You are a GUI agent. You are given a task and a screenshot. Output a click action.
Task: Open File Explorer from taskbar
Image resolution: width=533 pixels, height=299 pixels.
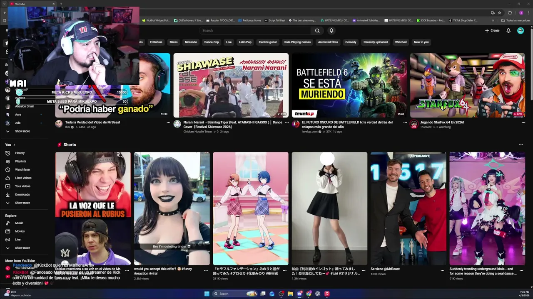290,294
